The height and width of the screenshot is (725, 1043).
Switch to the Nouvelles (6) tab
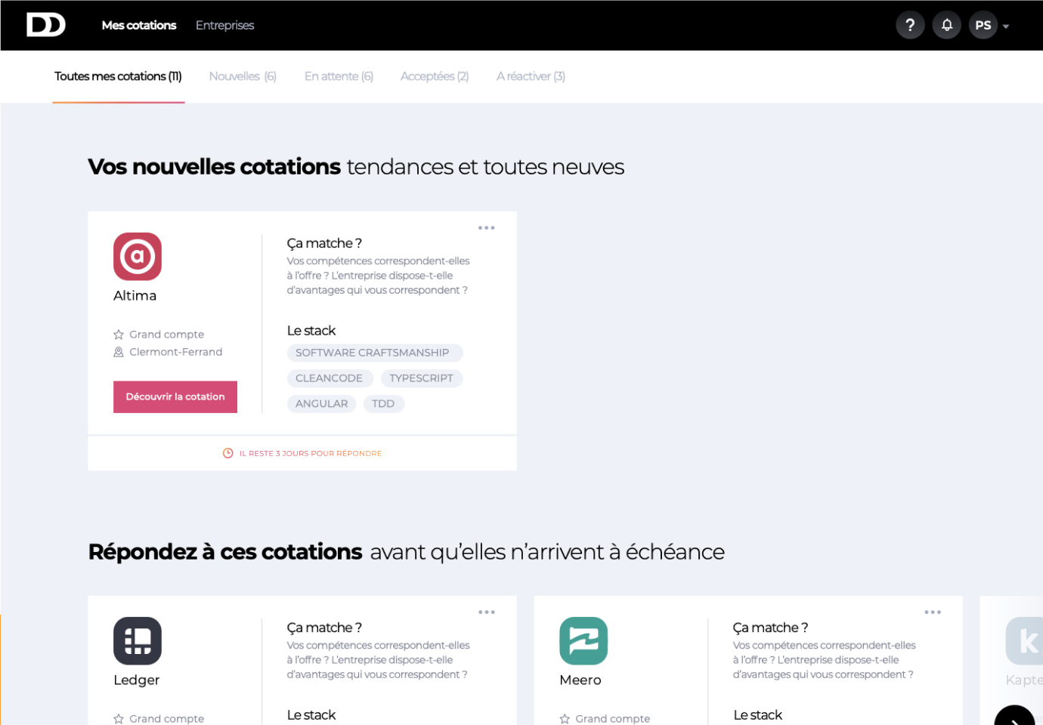243,76
